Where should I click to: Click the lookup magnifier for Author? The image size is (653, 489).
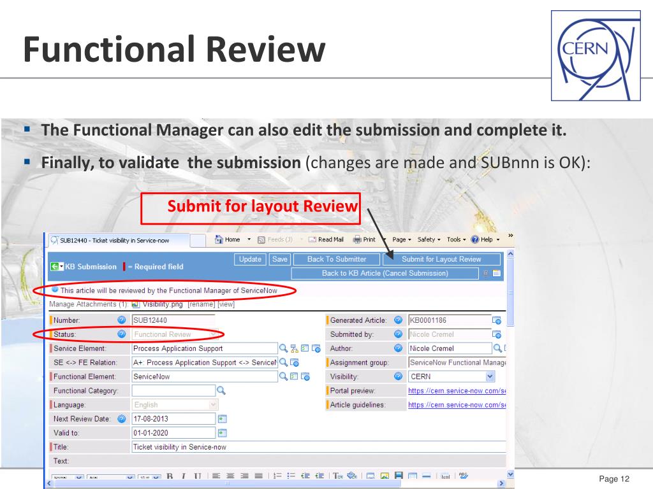tap(497, 348)
